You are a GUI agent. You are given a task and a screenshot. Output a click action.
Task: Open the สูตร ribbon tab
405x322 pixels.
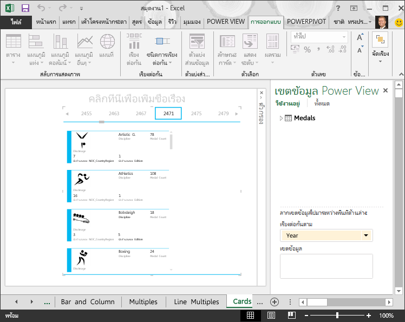click(136, 22)
